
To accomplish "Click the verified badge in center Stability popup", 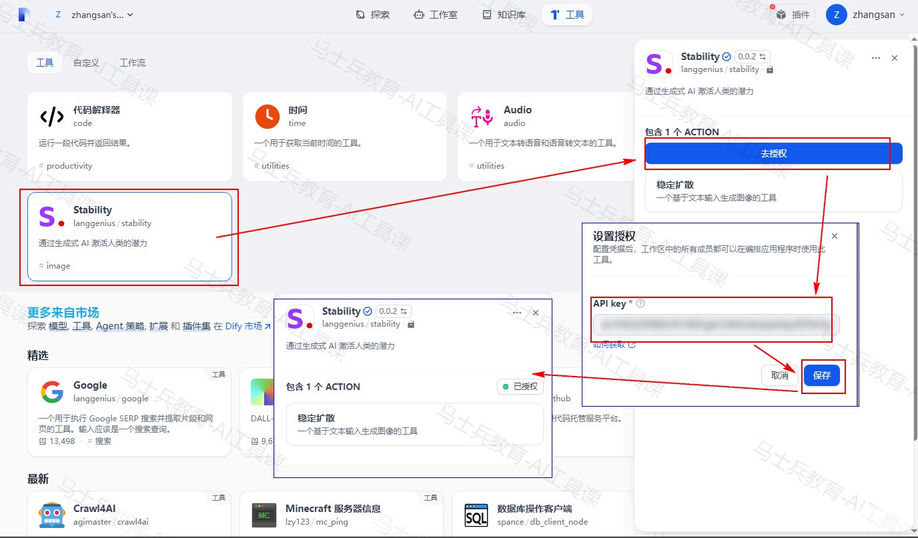I will tap(368, 311).
